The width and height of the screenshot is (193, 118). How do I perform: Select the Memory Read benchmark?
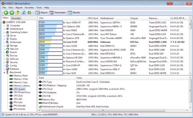20,76
